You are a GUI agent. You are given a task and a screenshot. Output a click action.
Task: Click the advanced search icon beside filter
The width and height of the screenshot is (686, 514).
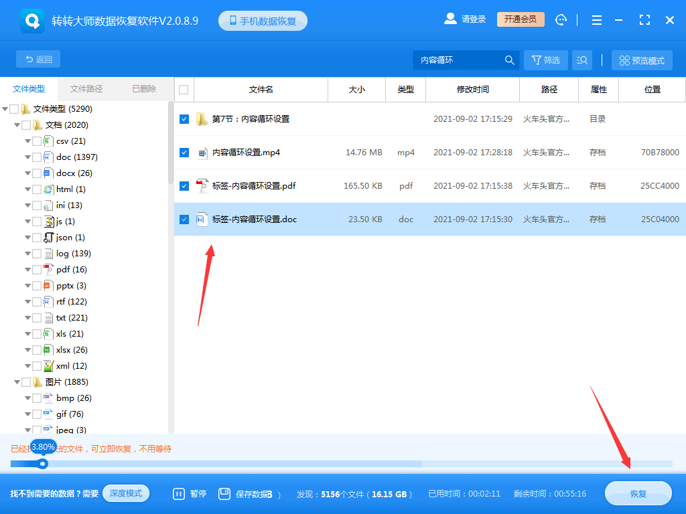pos(581,60)
